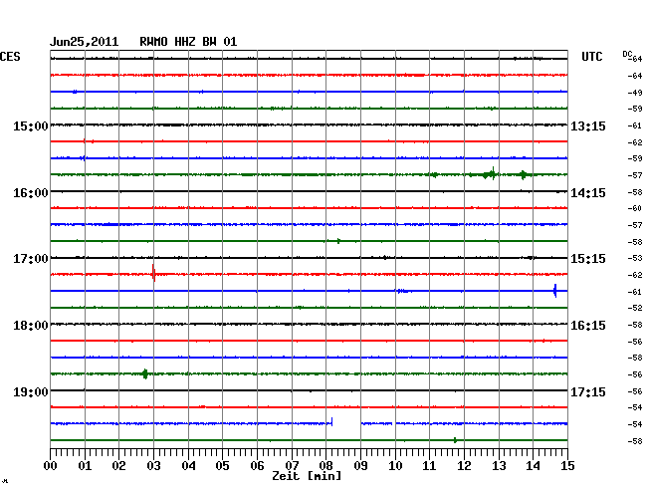Image resolution: width=647 pixels, height=492 pixels.
Task: Select the 13 minute tick label
Action: click(499, 466)
